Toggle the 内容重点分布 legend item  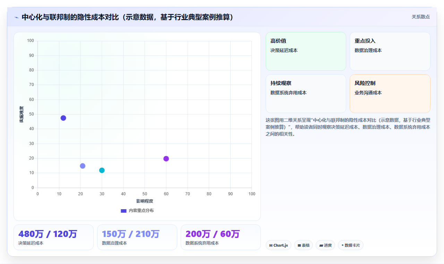137,211
